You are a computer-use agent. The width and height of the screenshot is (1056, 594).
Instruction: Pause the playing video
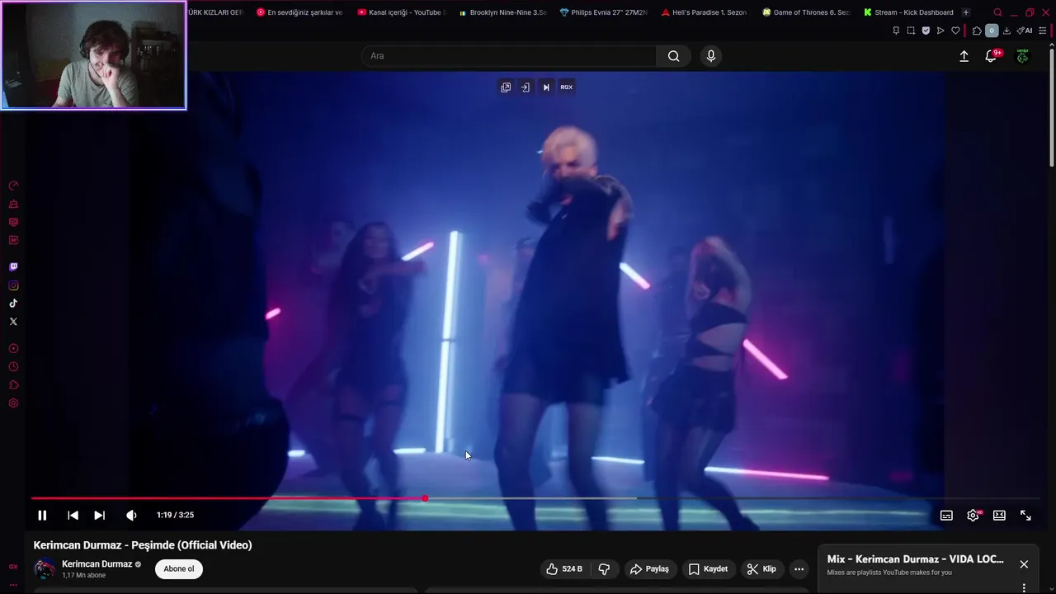42,515
